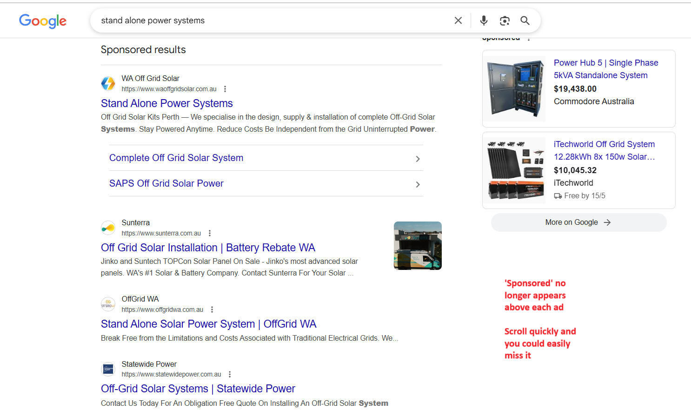This screenshot has height=417, width=691.
Task: Click the WA Off Grid Solar site name
Action: tap(150, 78)
